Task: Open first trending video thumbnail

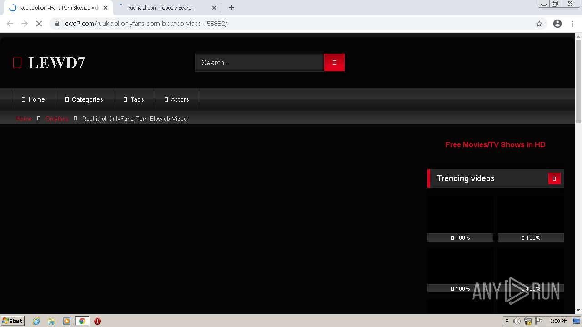Action: [x=460, y=218]
